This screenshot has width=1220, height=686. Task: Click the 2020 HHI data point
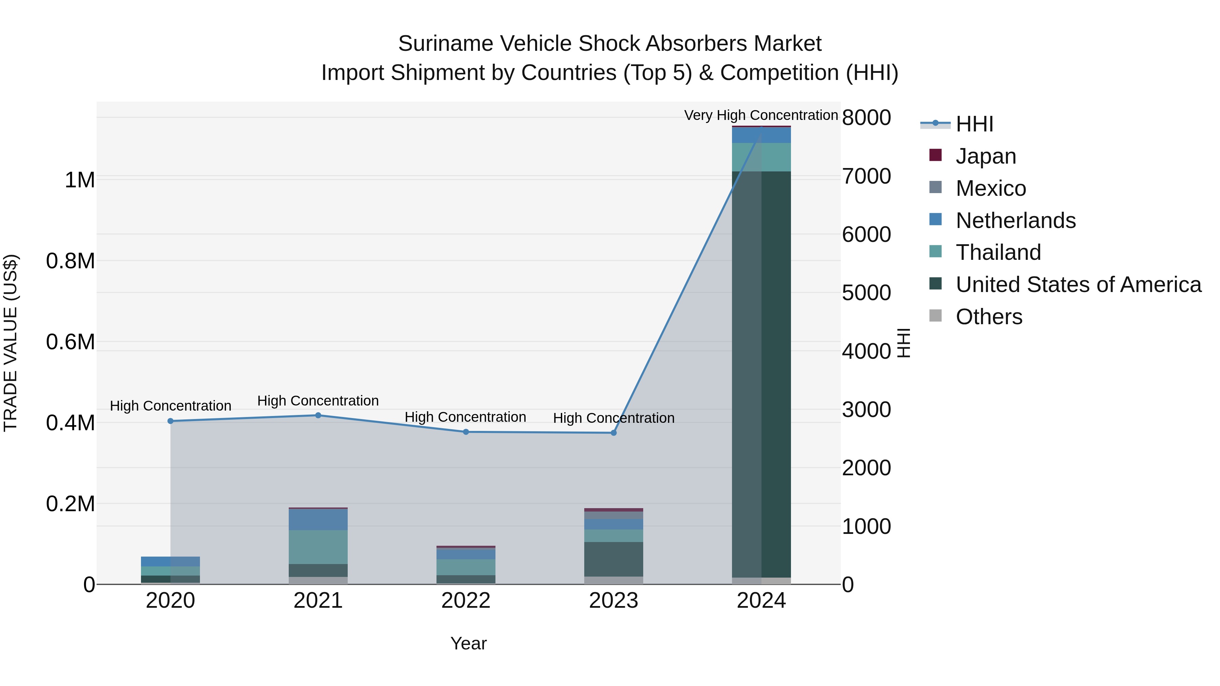point(170,421)
